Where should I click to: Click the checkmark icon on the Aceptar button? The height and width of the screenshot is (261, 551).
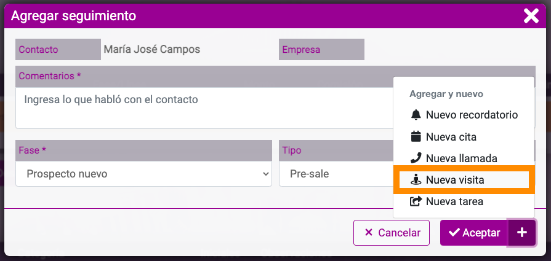(454, 232)
